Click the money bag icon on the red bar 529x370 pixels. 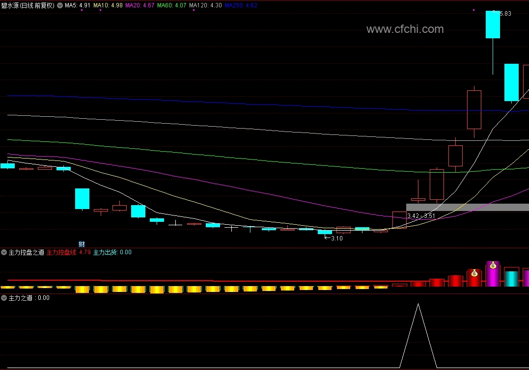click(474, 273)
